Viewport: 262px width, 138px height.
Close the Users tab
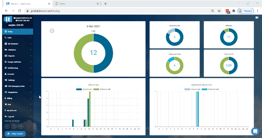[x=98, y=4]
